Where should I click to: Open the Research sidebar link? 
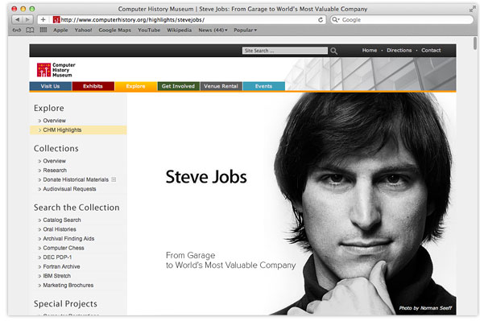[55, 171]
